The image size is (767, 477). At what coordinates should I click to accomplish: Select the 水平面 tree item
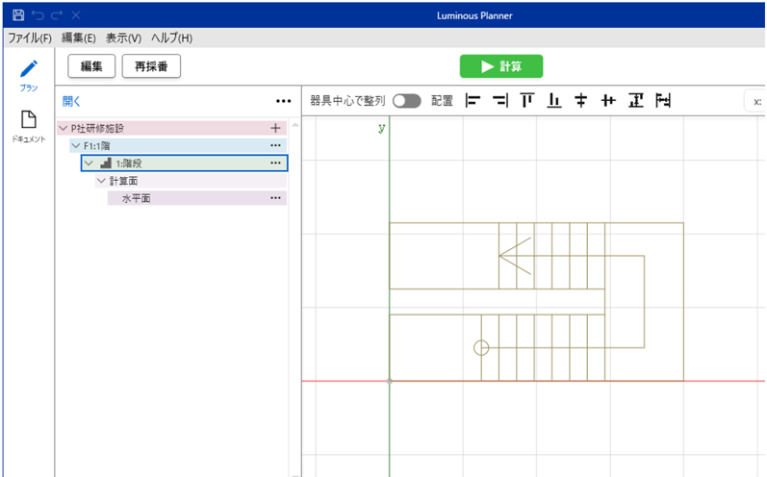click(136, 198)
